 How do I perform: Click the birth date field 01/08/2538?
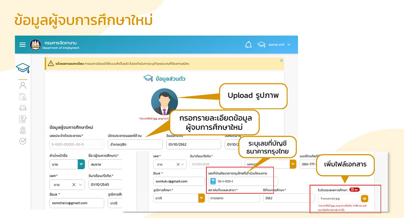click(x=215, y=164)
